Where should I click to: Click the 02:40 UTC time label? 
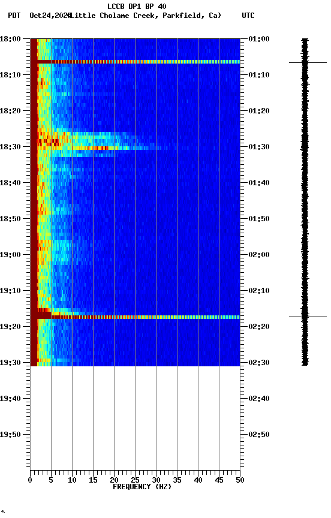coord(259,399)
